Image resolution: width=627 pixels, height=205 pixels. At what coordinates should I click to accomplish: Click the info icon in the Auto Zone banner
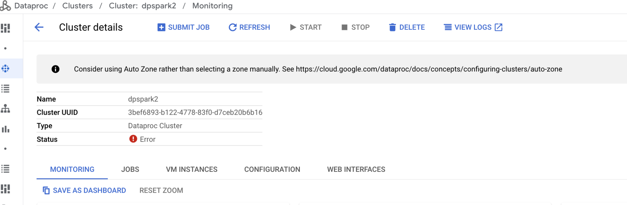tap(56, 69)
